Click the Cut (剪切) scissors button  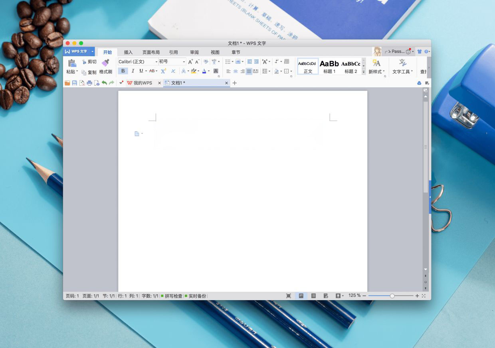(x=89, y=62)
